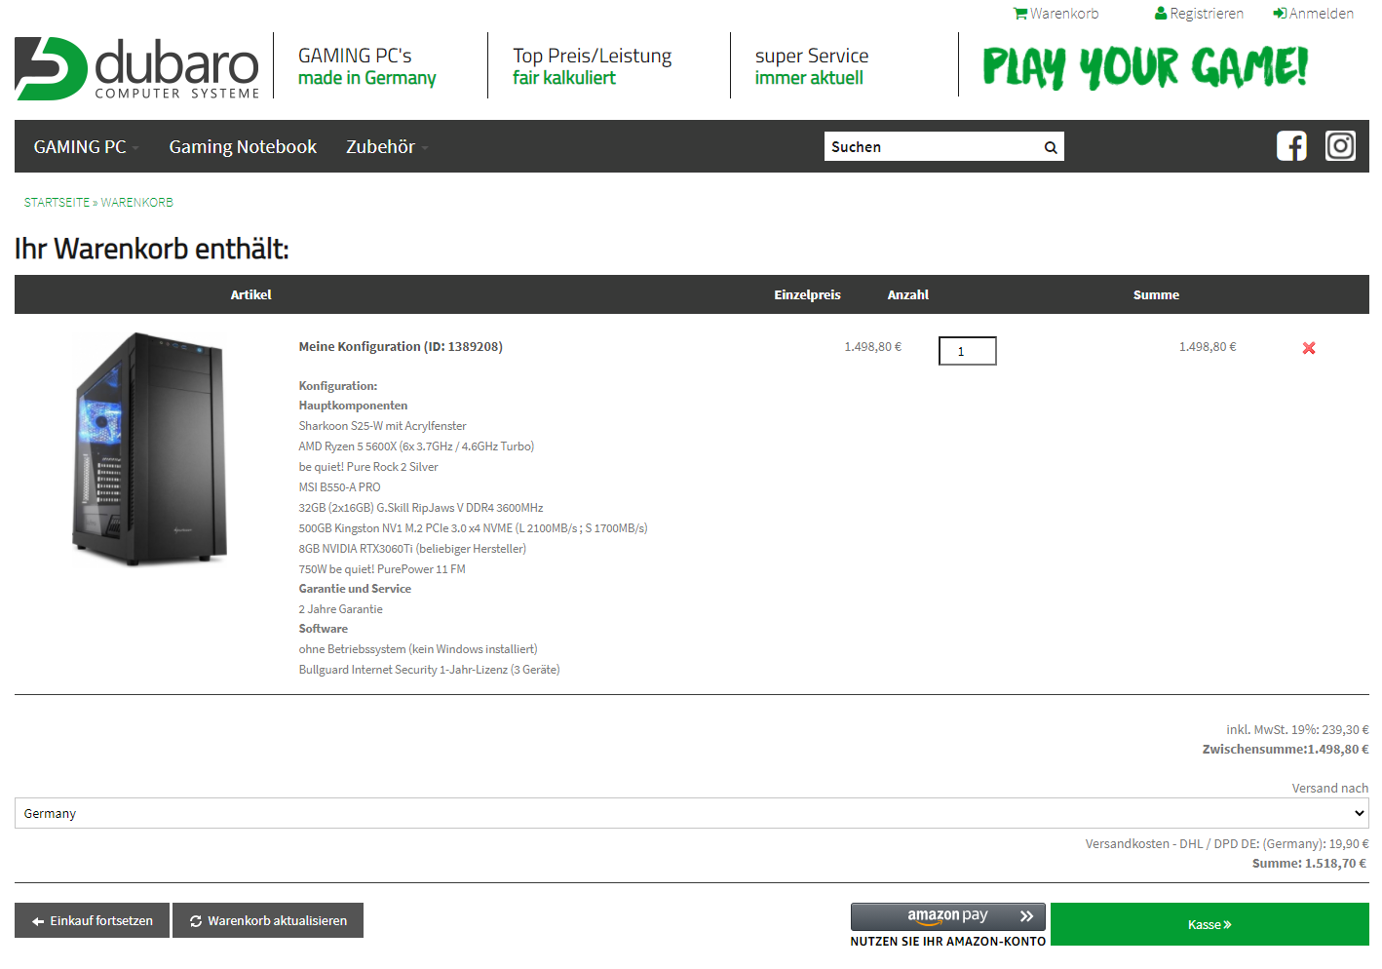Click 'NUTZEN SIE IHR AMAZON-KONTO' text
The width and height of the screenshot is (1382, 969).
click(x=948, y=942)
